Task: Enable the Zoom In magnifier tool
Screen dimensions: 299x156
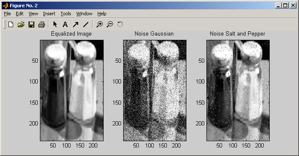Action: pyautogui.click(x=99, y=24)
